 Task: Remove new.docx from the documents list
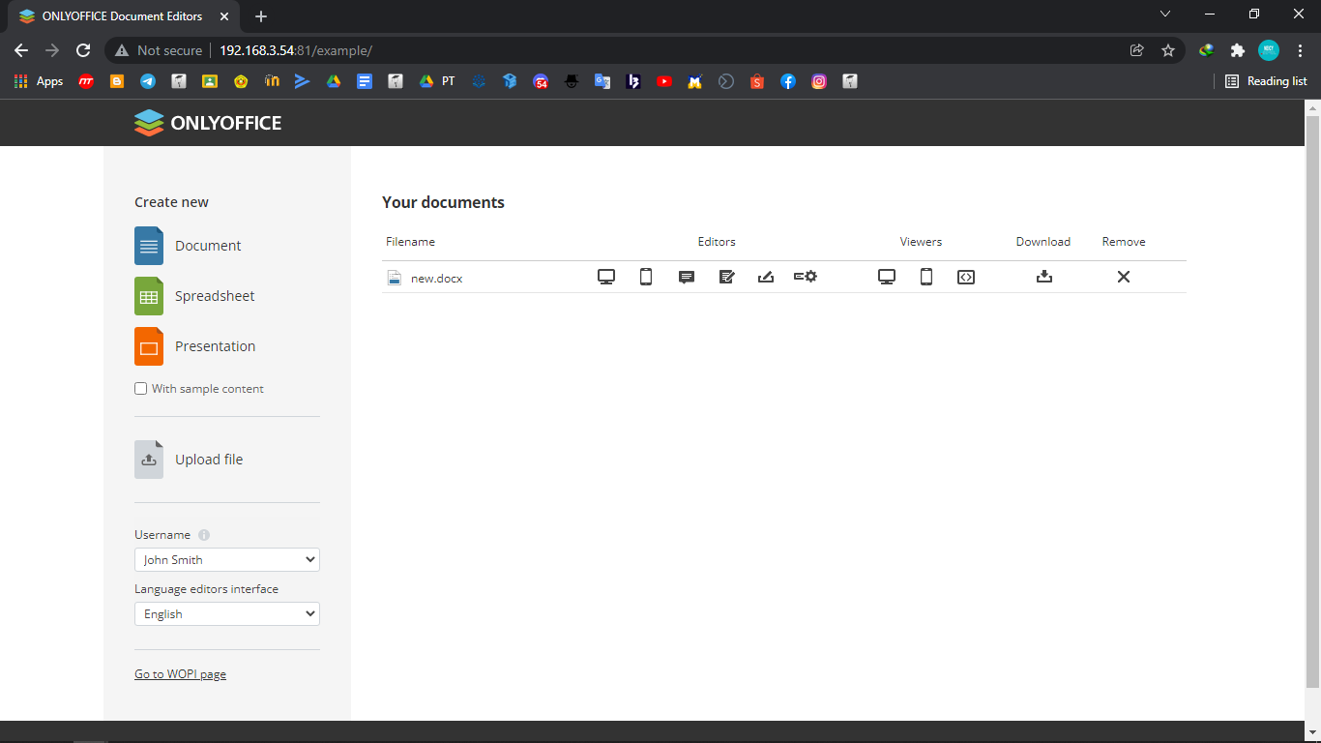pyautogui.click(x=1124, y=277)
